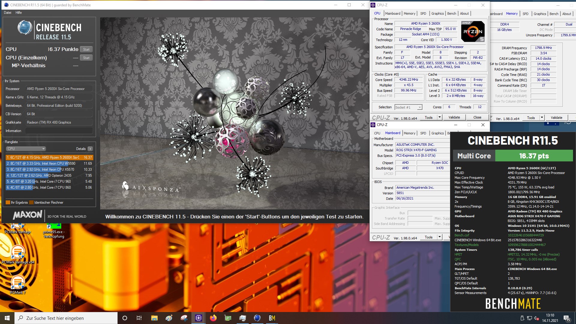Click the Cinebench globe logo
The width and height of the screenshot is (576, 324).
(25, 28)
